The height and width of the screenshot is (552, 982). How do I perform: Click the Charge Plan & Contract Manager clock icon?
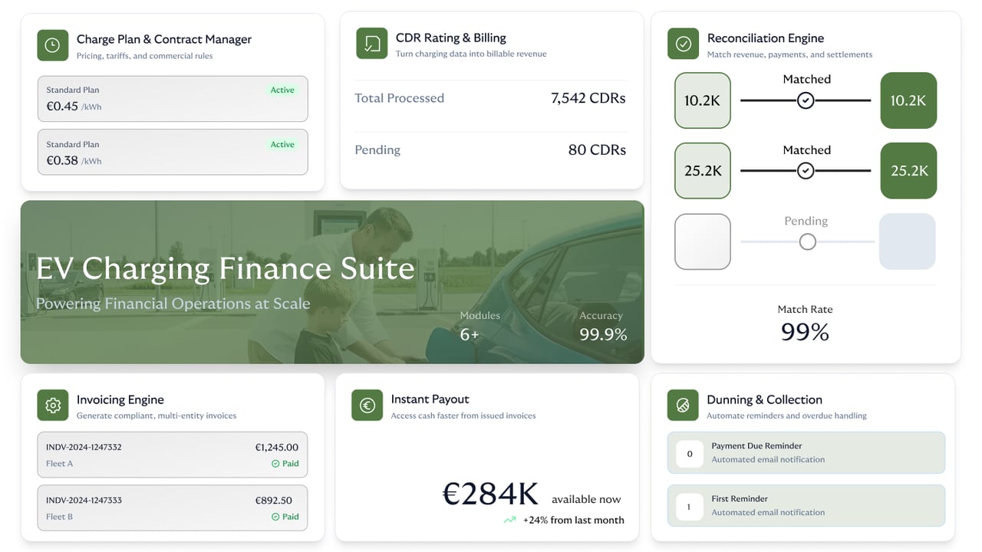point(52,44)
